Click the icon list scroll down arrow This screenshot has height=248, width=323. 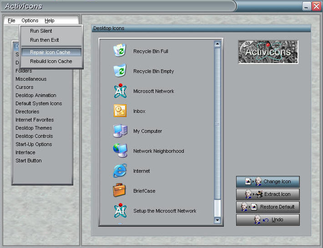click(x=217, y=220)
